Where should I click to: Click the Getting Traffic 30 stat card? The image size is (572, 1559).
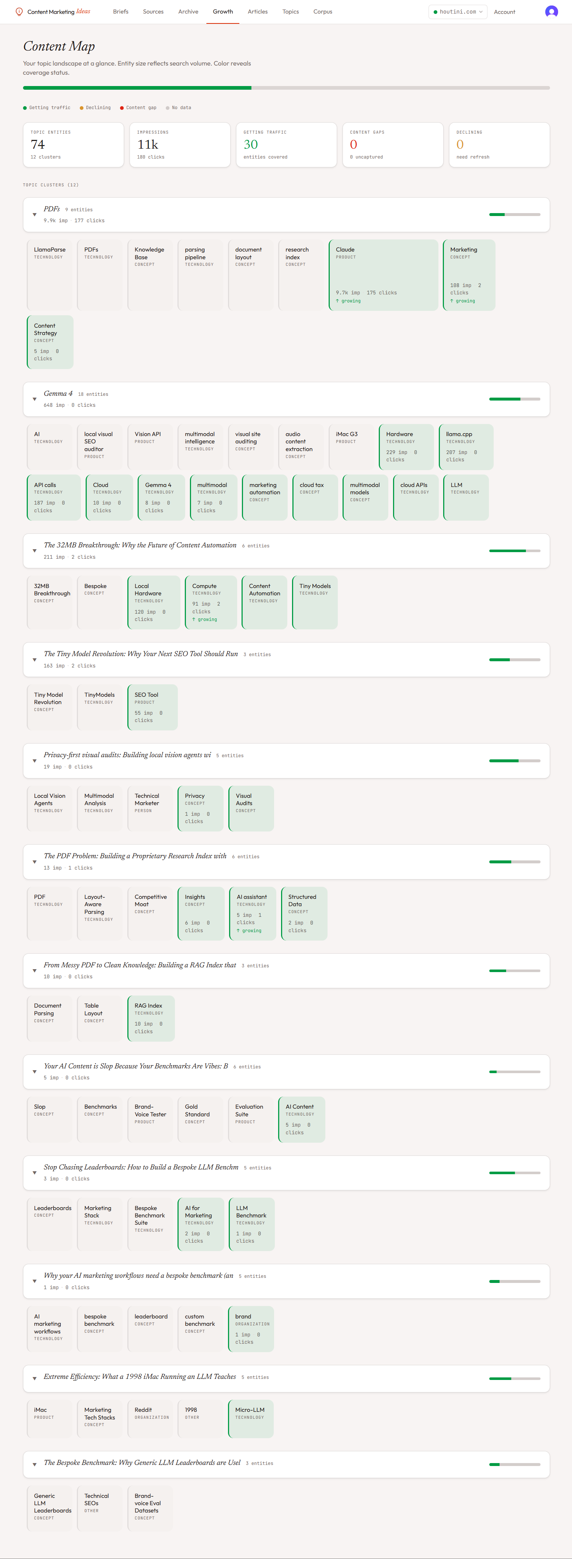click(286, 145)
